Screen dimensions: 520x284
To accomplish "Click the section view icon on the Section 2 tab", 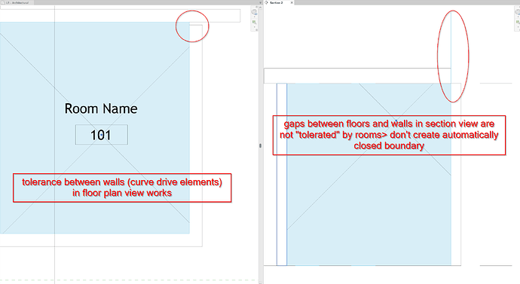I will (x=266, y=3).
